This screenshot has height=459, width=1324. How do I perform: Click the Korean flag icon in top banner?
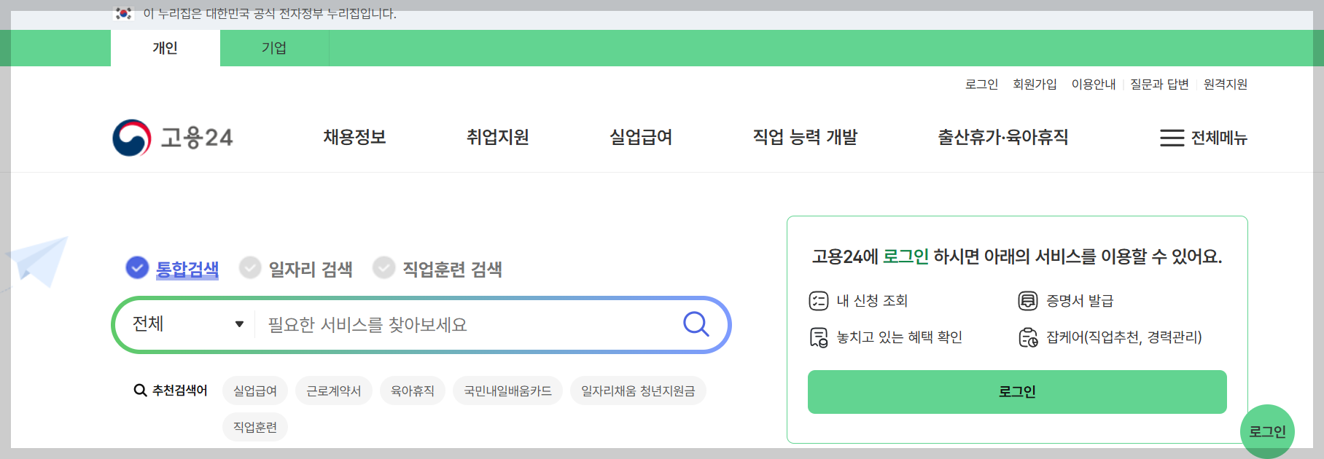tap(123, 12)
